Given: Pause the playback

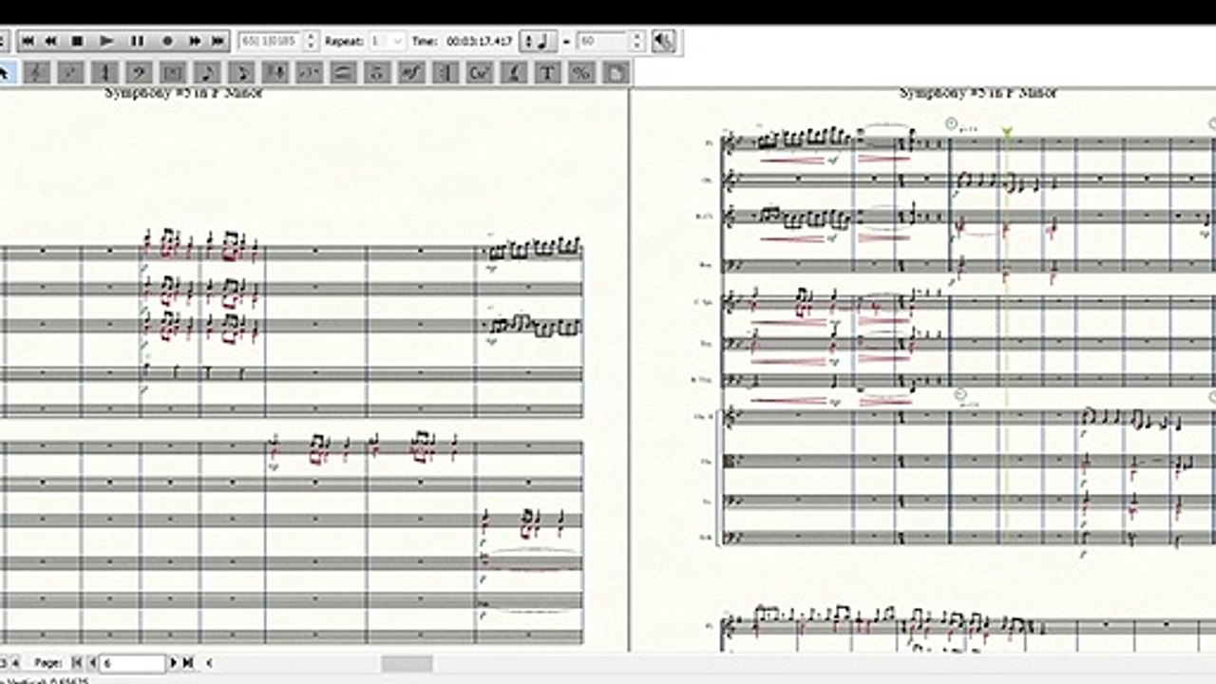Looking at the screenshot, I should pos(137,41).
